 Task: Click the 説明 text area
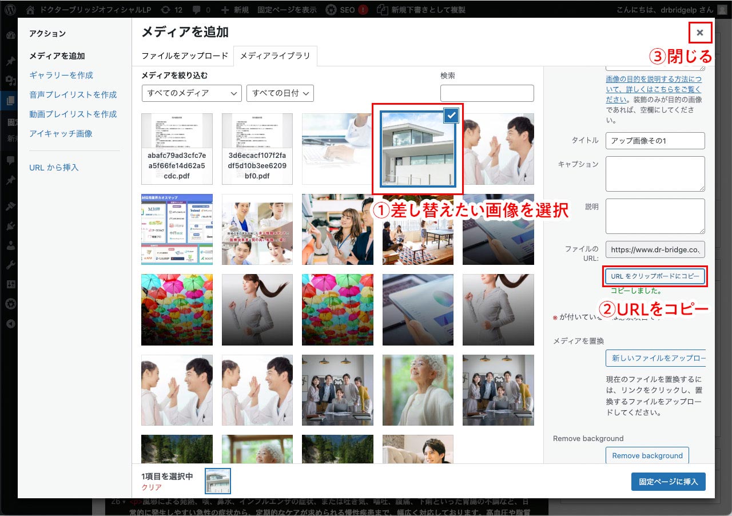(x=655, y=216)
